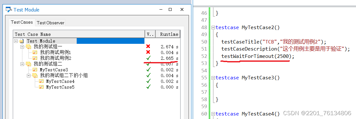Switch to the Test Cases tab
Viewport: 356px width, 119px height.
point(22,22)
